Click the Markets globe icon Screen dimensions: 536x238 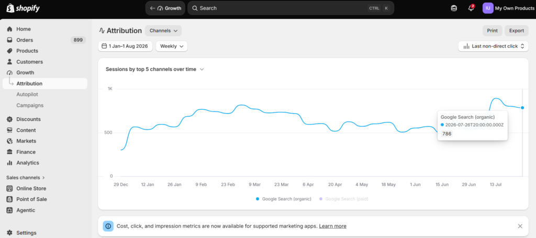[x=9, y=141]
